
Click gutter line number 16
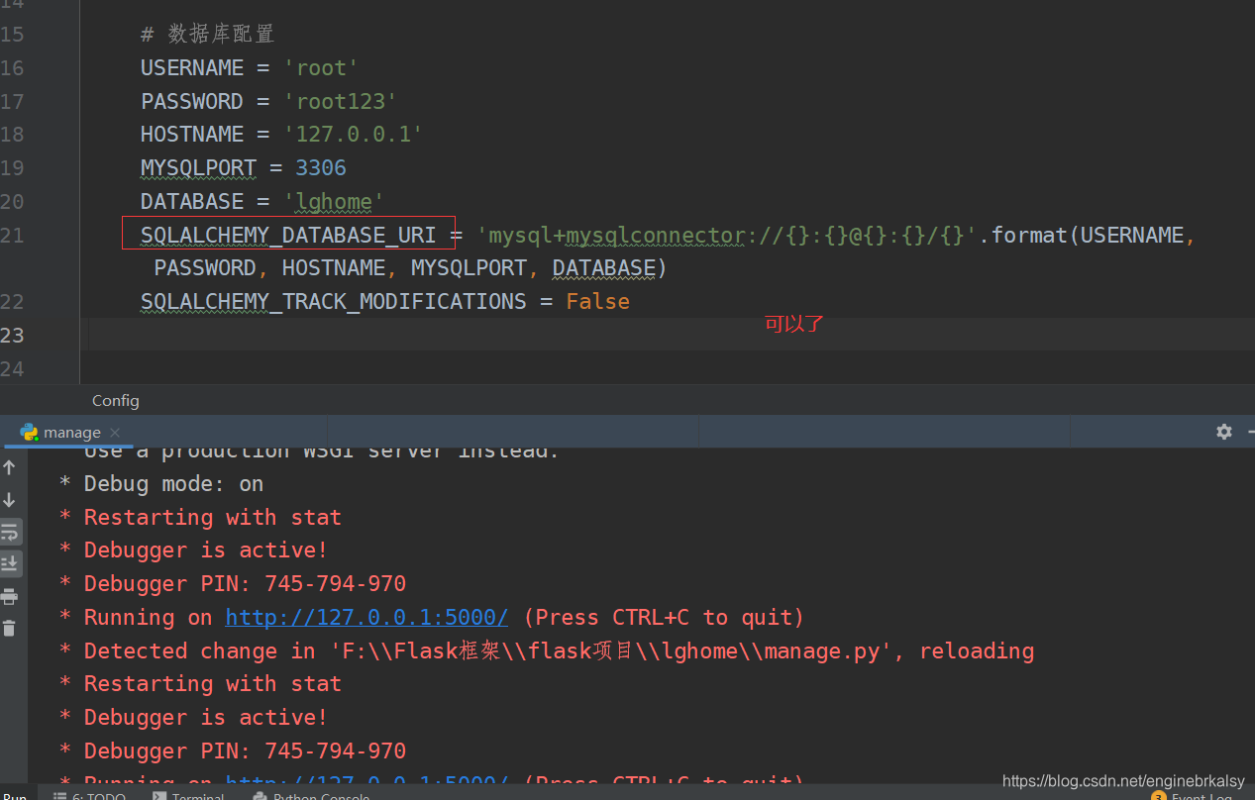tap(12, 68)
